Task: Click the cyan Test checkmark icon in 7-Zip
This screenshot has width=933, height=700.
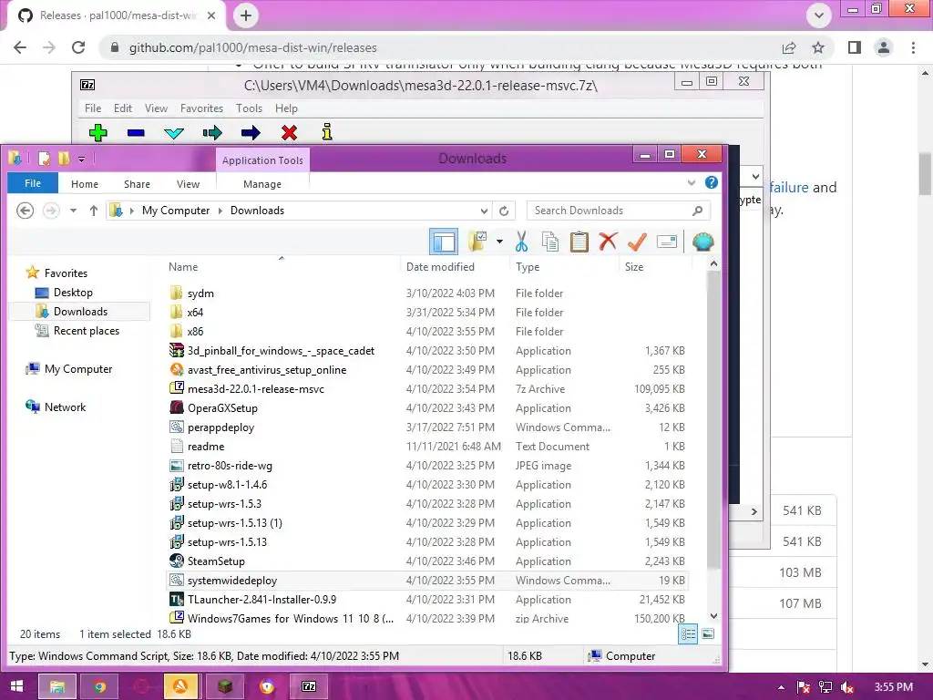Action: (174, 133)
